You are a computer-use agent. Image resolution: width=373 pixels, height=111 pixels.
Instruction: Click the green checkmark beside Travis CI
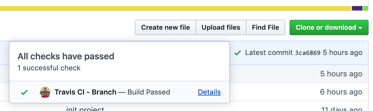click(25, 93)
